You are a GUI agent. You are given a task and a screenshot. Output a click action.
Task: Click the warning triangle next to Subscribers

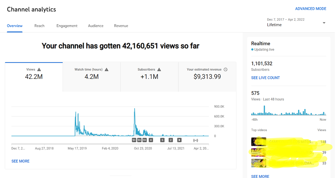[x=159, y=70]
